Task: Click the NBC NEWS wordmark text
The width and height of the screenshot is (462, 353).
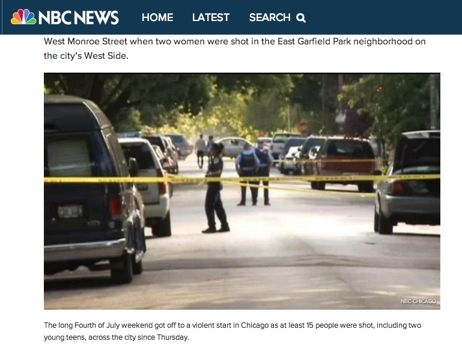Action: point(78,17)
